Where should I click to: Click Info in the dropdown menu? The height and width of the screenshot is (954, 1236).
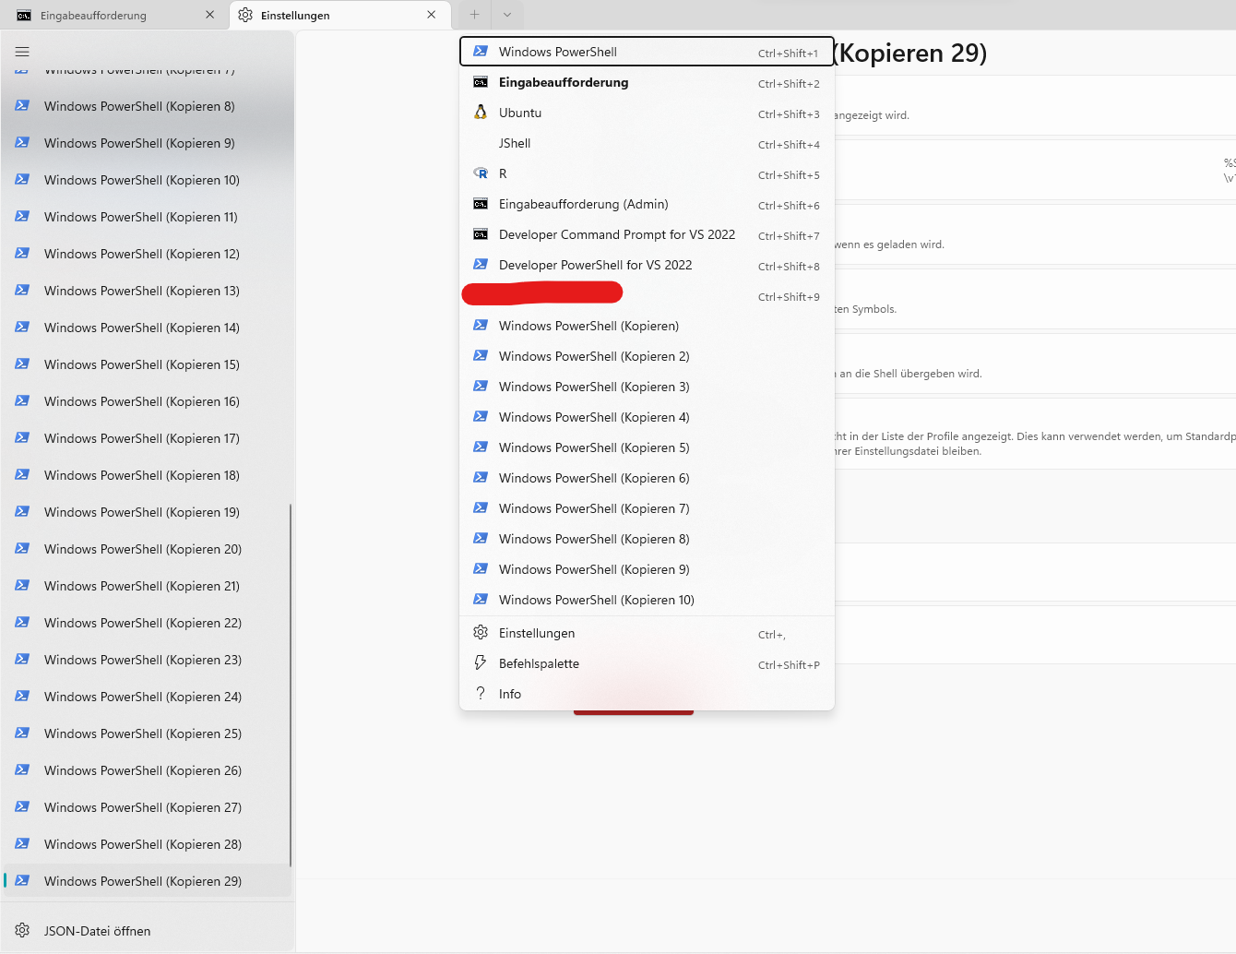pyautogui.click(x=647, y=694)
